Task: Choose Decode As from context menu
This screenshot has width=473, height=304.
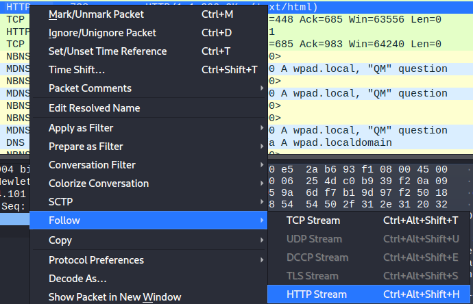Action: (77, 279)
